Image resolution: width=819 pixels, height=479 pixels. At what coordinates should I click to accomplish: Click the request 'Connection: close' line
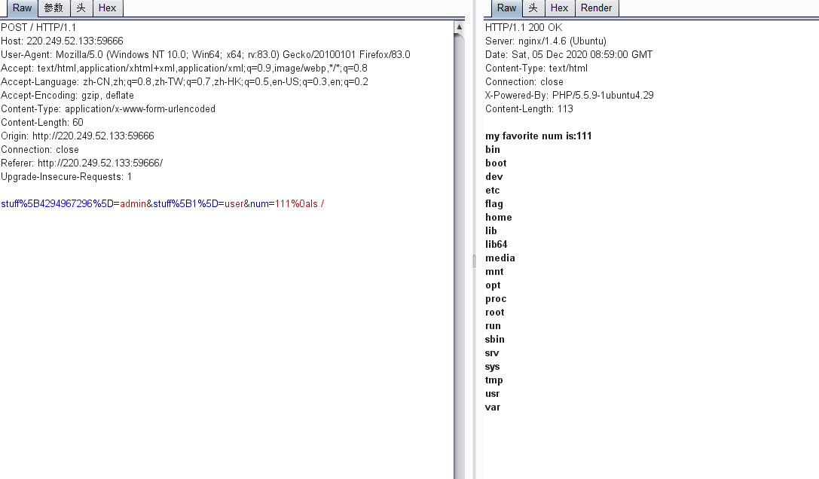pos(40,149)
